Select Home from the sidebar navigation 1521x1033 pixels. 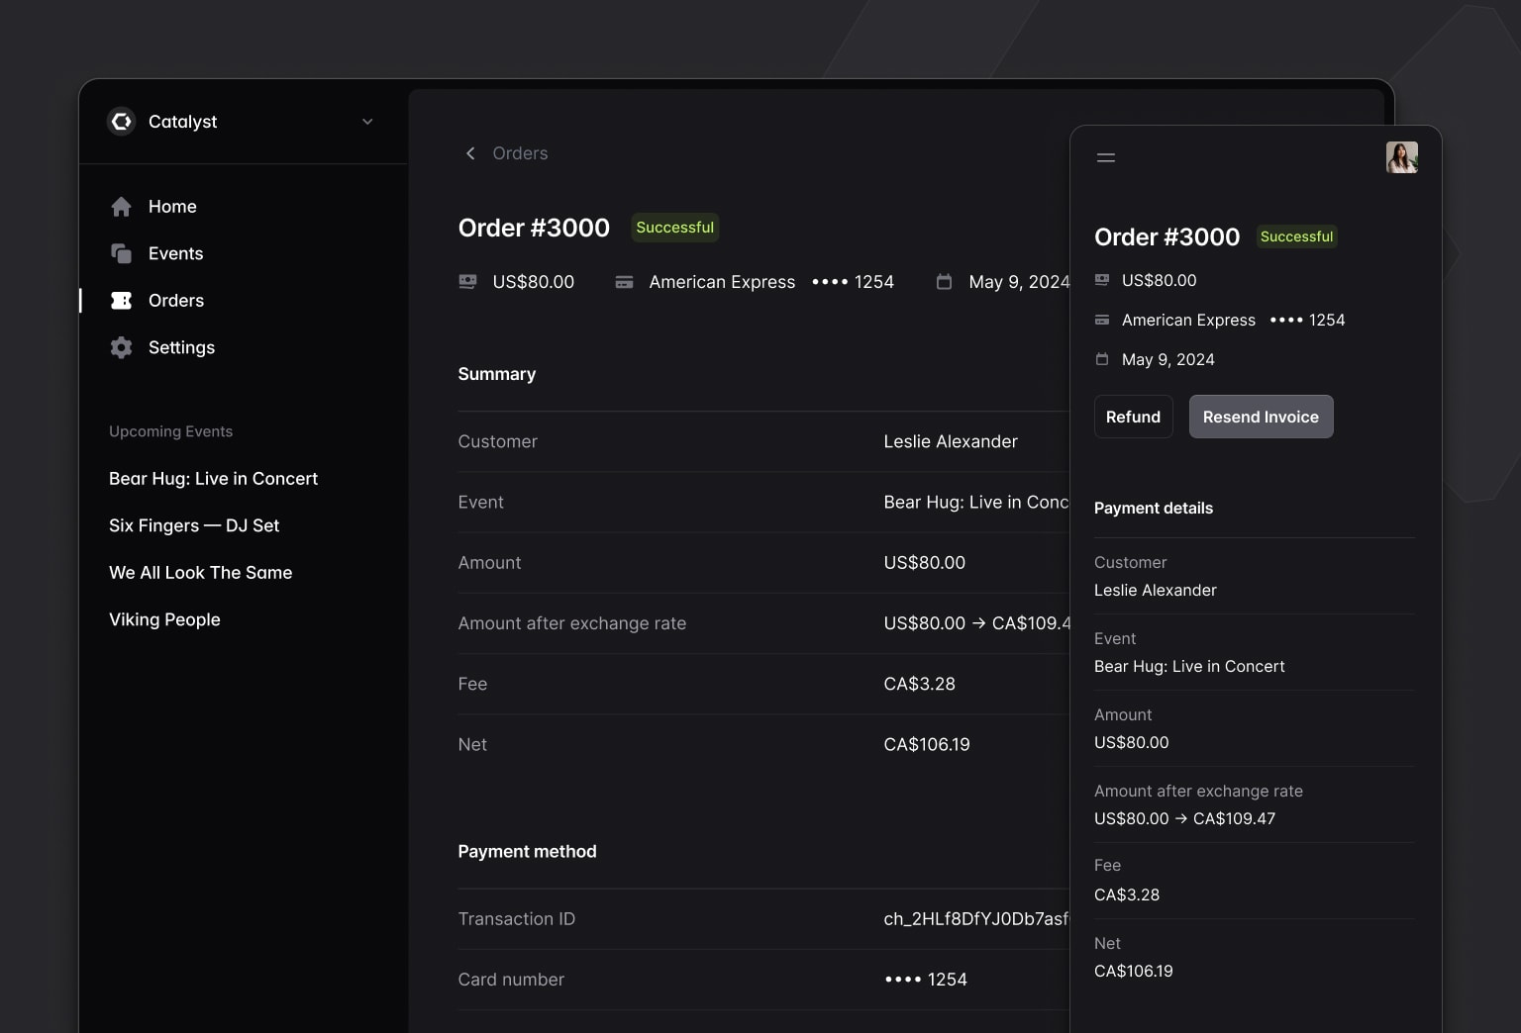click(x=172, y=206)
